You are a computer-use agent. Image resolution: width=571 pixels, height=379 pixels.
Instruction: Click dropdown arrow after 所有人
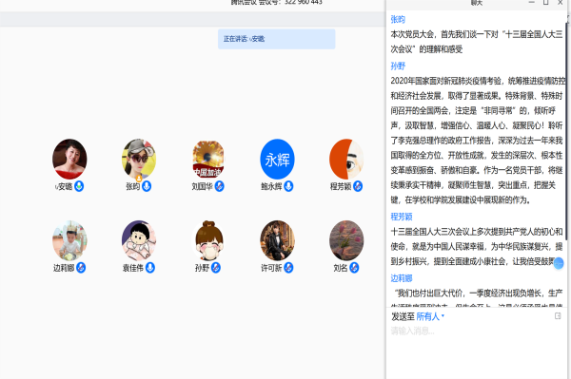[x=443, y=316]
